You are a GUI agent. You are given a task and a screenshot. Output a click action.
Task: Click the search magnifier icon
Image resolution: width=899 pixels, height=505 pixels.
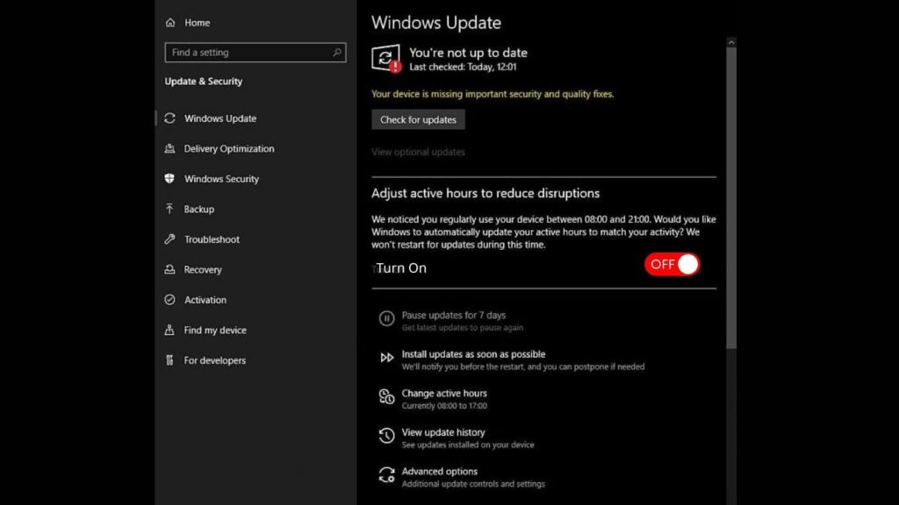[x=337, y=52]
